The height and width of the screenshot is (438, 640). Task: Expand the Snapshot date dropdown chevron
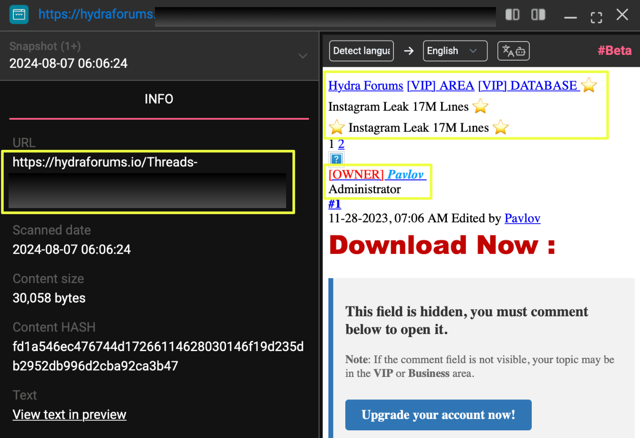(302, 56)
